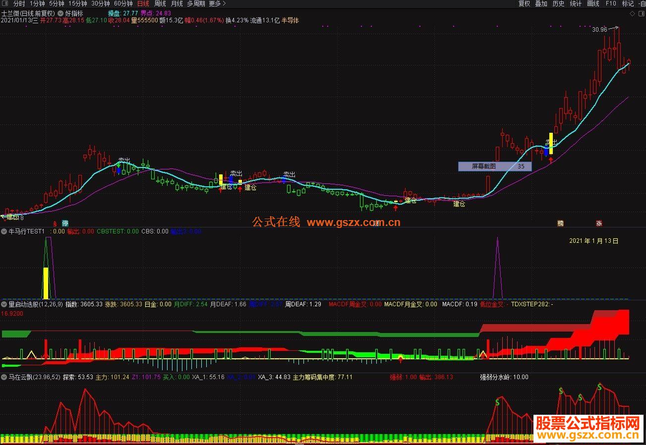Viewport: 646px width, 445px height.
Task: Click the 牛马行TEST1 indicator name
Action: coord(27,231)
